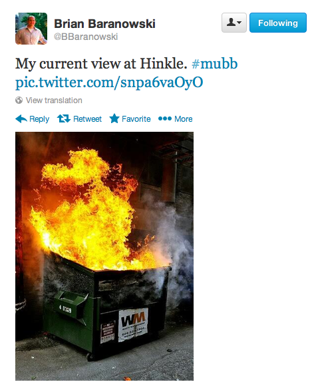Toggle the blue Following button

coord(278,23)
